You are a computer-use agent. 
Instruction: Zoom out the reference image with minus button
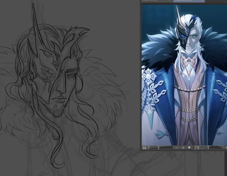point(177,148)
